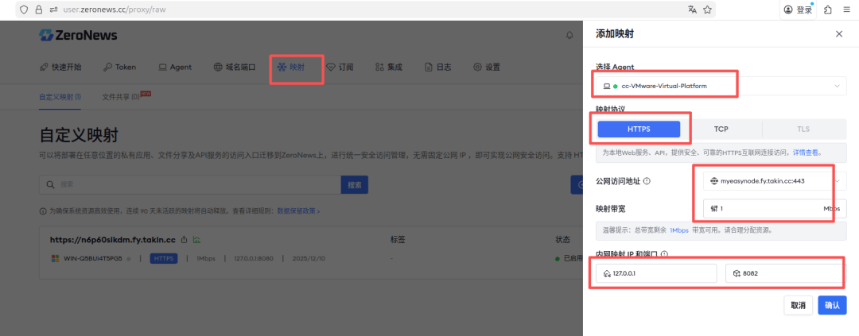Click the 127.0.0.1 IP input field
Viewport: 859px width, 336px height.
[x=656, y=273]
